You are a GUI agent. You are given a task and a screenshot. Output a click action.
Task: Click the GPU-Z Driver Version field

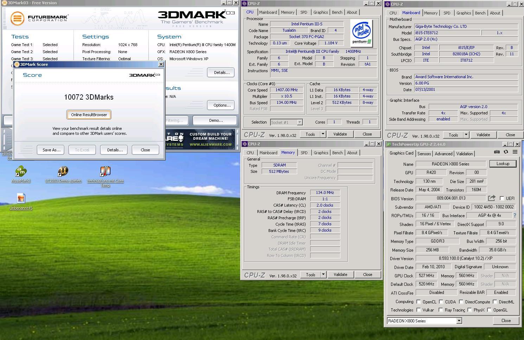click(x=466, y=258)
